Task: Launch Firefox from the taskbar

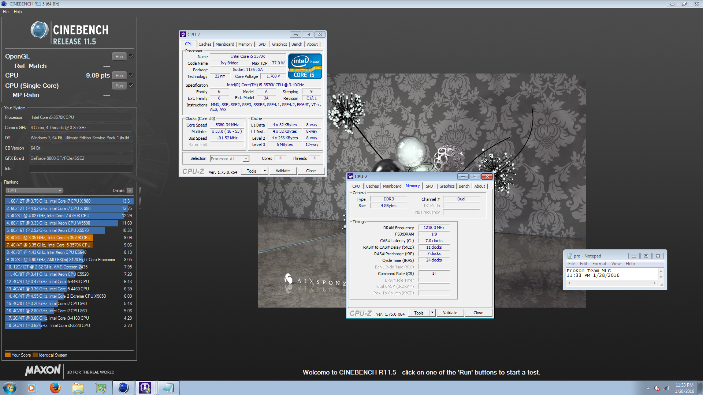Action: coord(55,388)
